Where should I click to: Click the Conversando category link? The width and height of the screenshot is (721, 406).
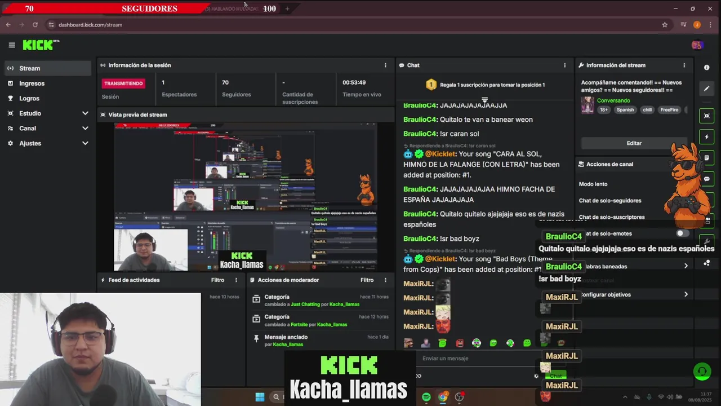coord(613,101)
